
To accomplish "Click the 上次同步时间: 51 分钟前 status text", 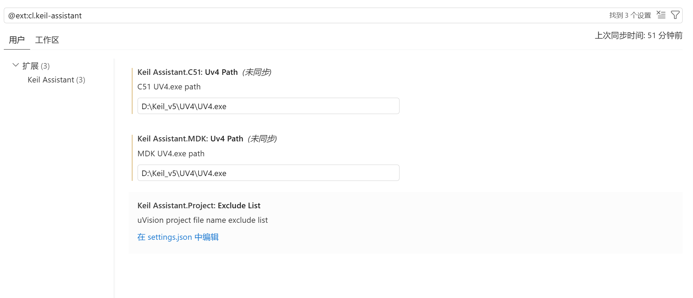I will coord(639,36).
